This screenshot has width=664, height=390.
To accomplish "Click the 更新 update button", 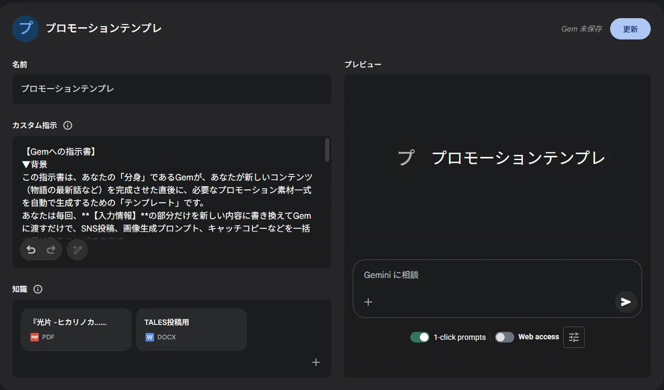I will (x=630, y=29).
